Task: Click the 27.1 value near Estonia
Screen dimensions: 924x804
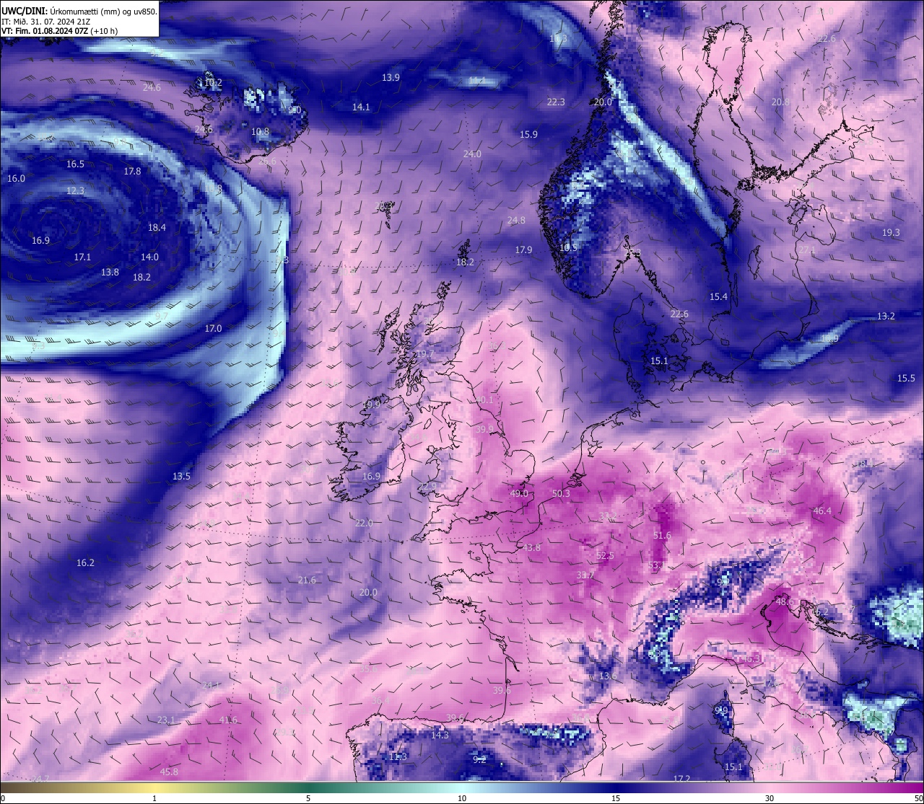Action: point(806,250)
